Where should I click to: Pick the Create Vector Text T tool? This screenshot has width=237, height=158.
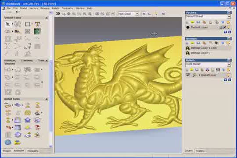[x=37, y=24]
